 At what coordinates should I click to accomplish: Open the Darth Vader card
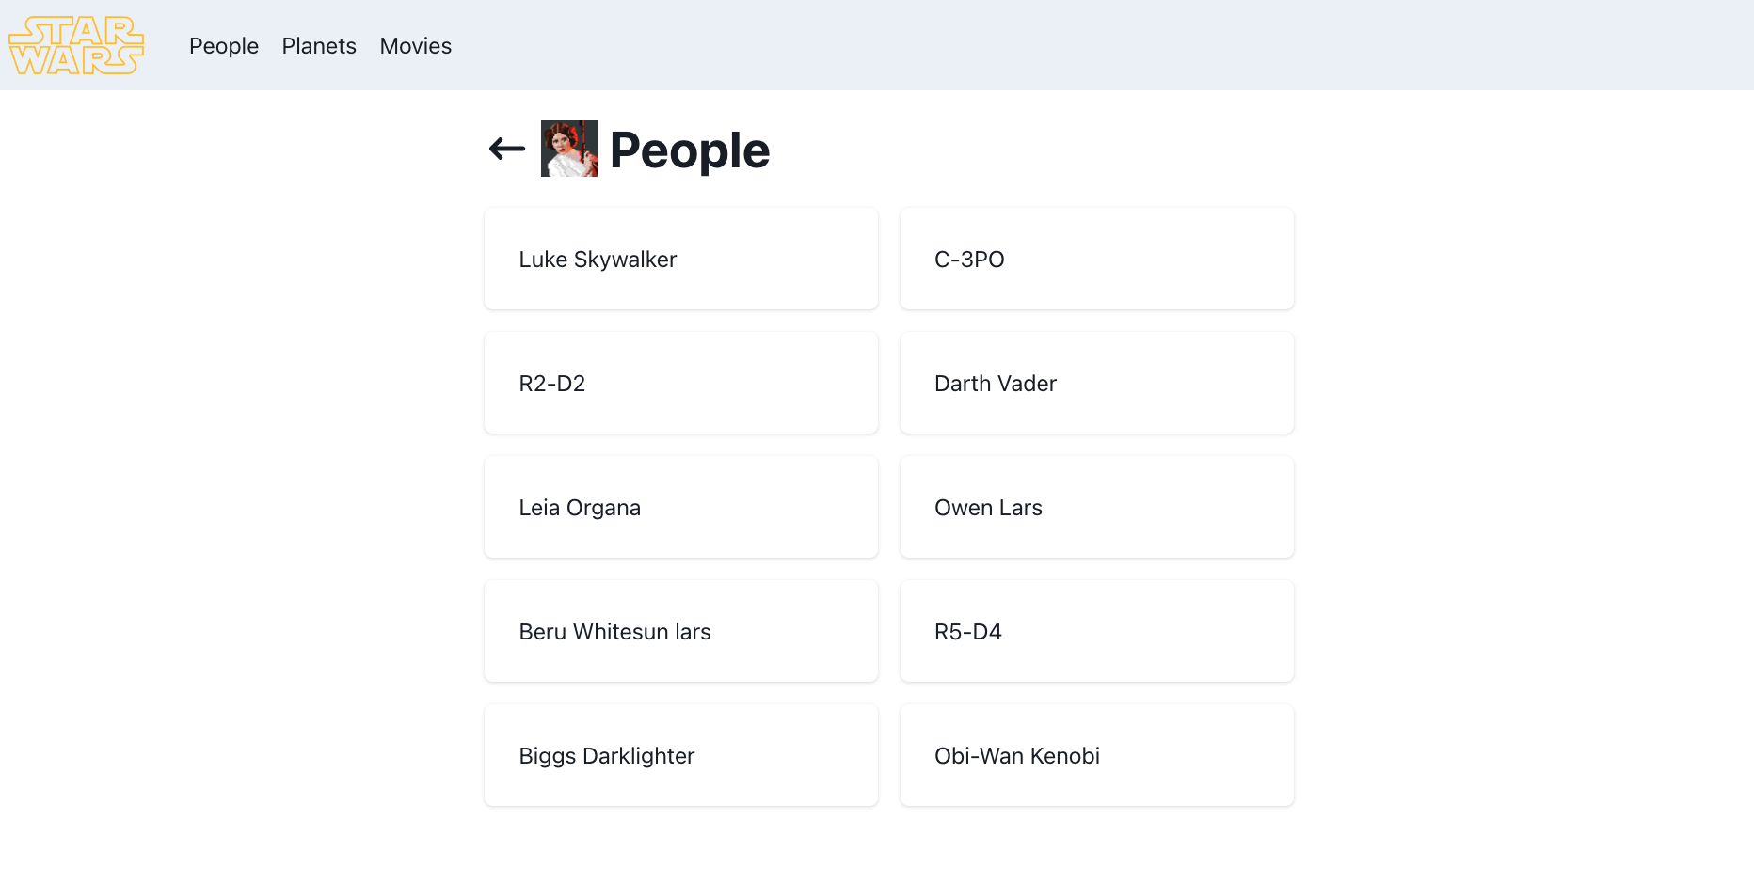(x=1097, y=383)
